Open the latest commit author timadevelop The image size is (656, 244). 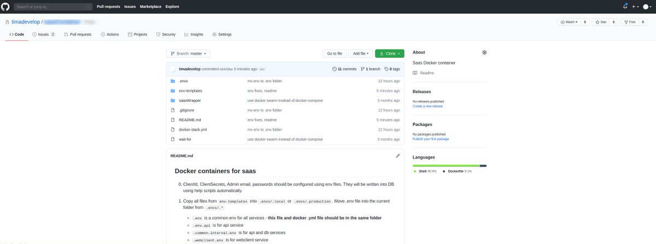pos(190,69)
